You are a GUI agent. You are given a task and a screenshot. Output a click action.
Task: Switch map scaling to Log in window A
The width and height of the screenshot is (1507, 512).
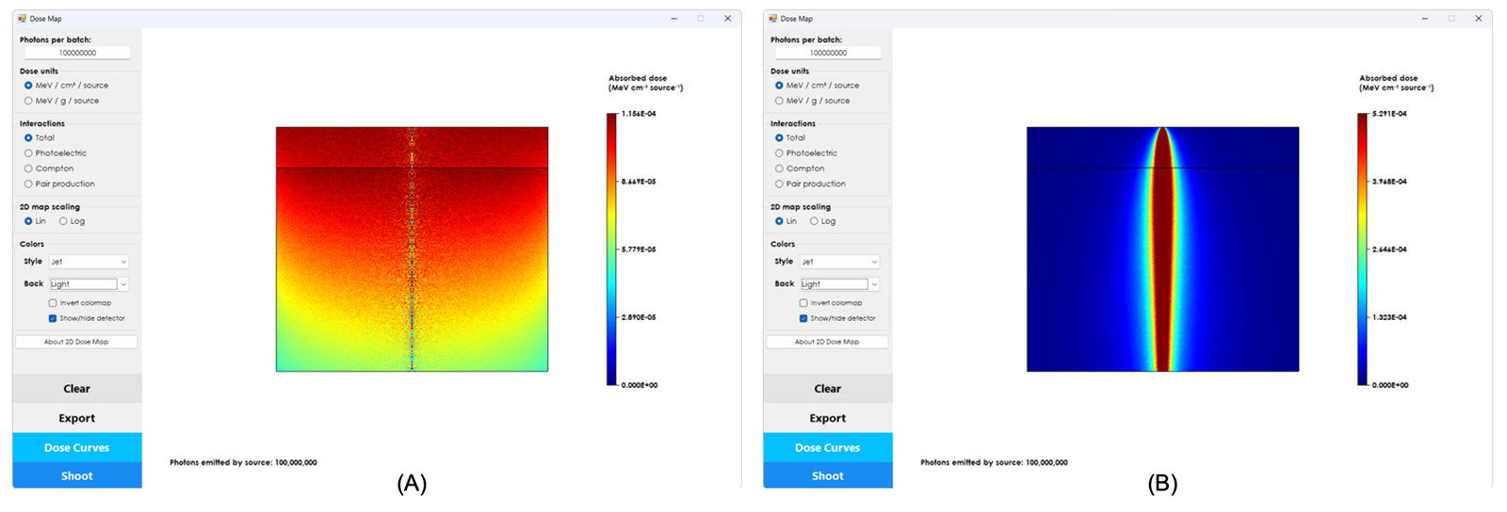72,221
